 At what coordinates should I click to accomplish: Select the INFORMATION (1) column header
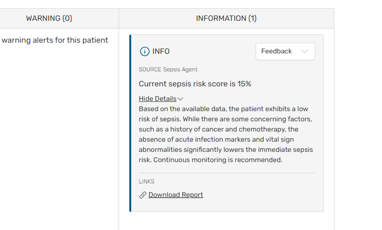226,18
